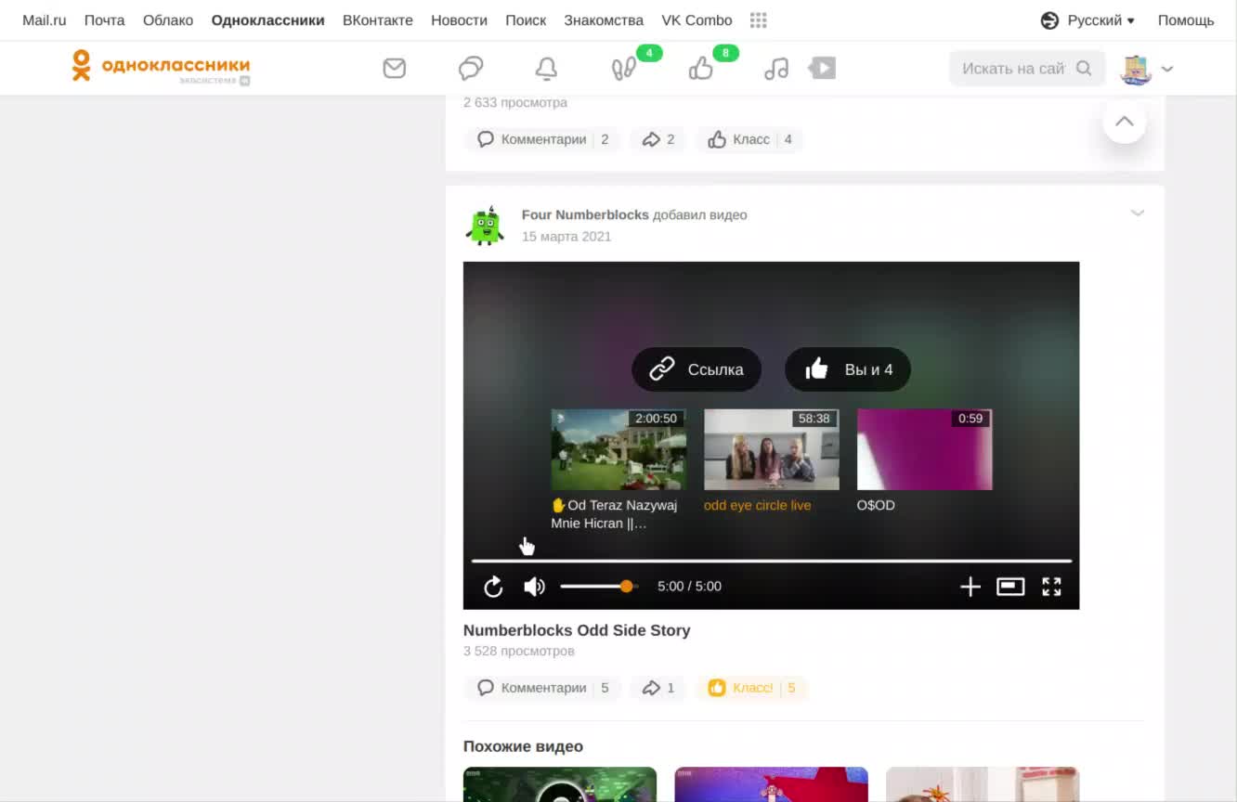Screen dimensions: 1237x802
Task: Open Numberblocks Odd Side Story title
Action: coord(577,630)
